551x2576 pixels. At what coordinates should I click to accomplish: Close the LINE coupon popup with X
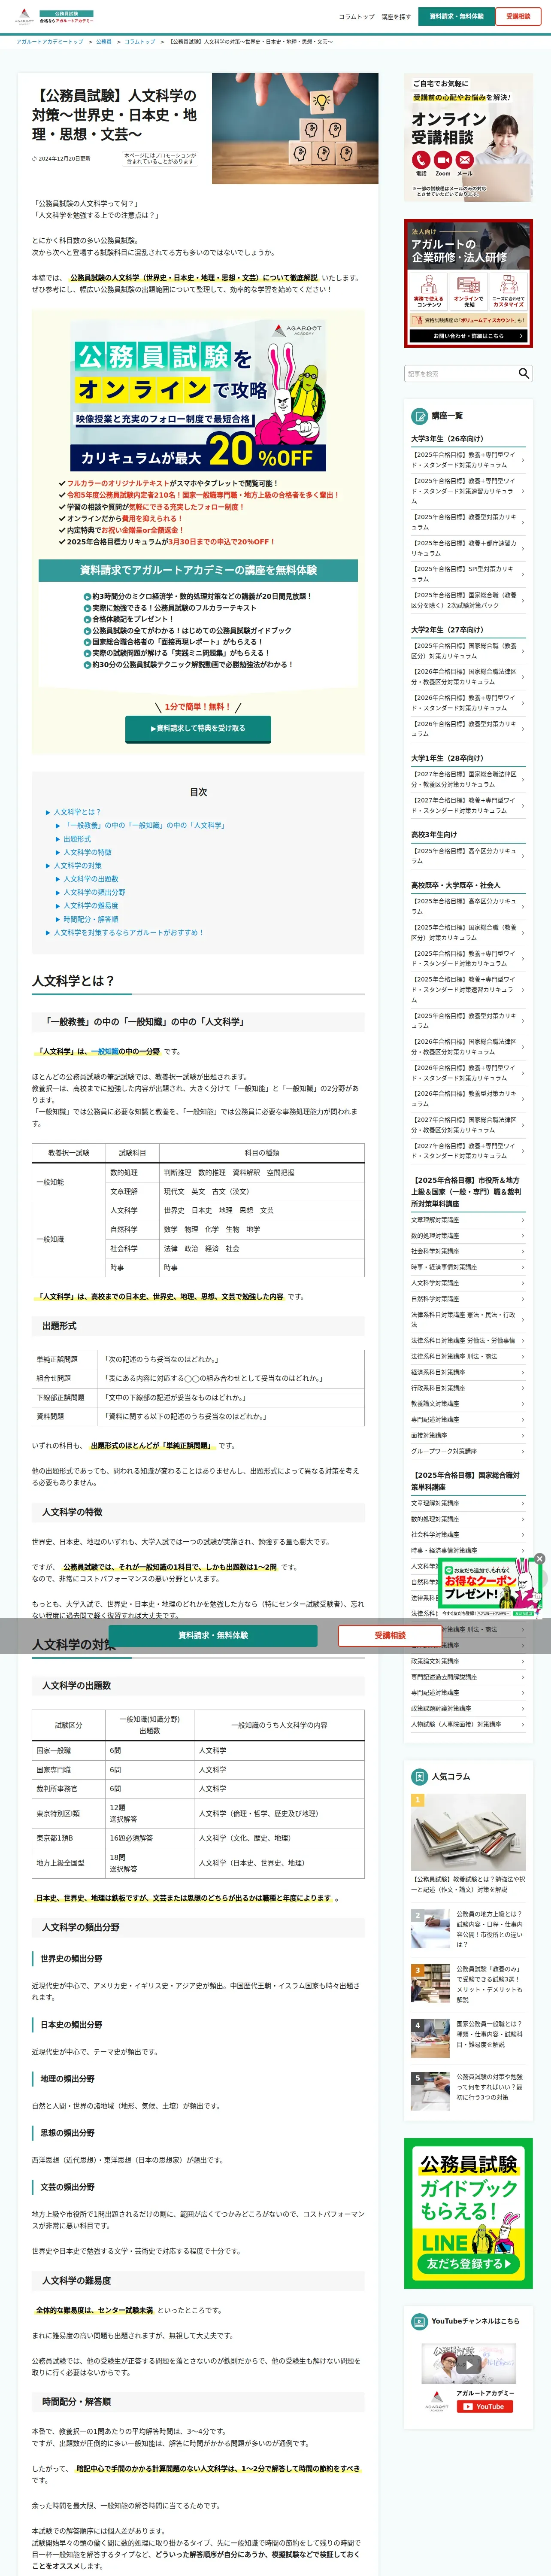pos(539,1559)
